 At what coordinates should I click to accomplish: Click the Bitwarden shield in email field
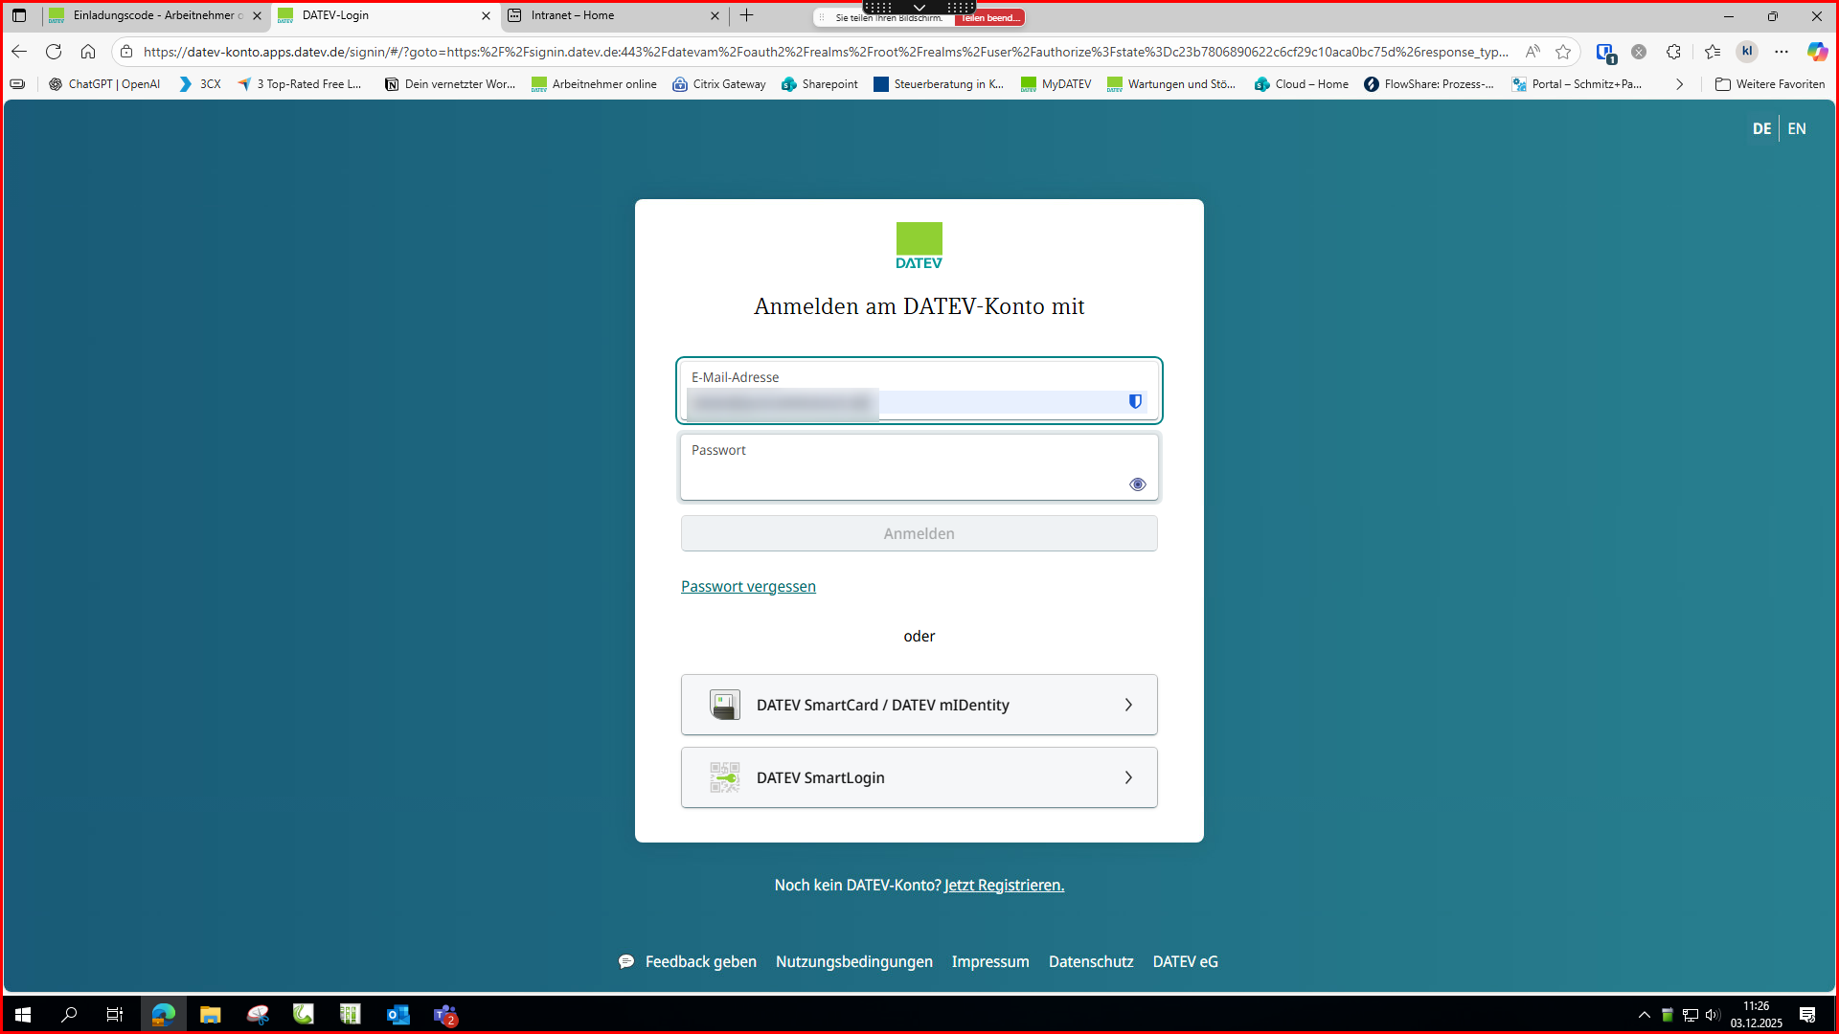point(1135,401)
